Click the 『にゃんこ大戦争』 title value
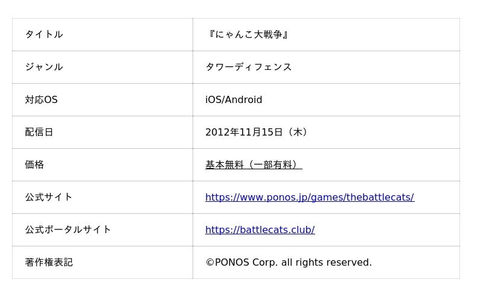The height and width of the screenshot is (297, 483). [x=248, y=35]
